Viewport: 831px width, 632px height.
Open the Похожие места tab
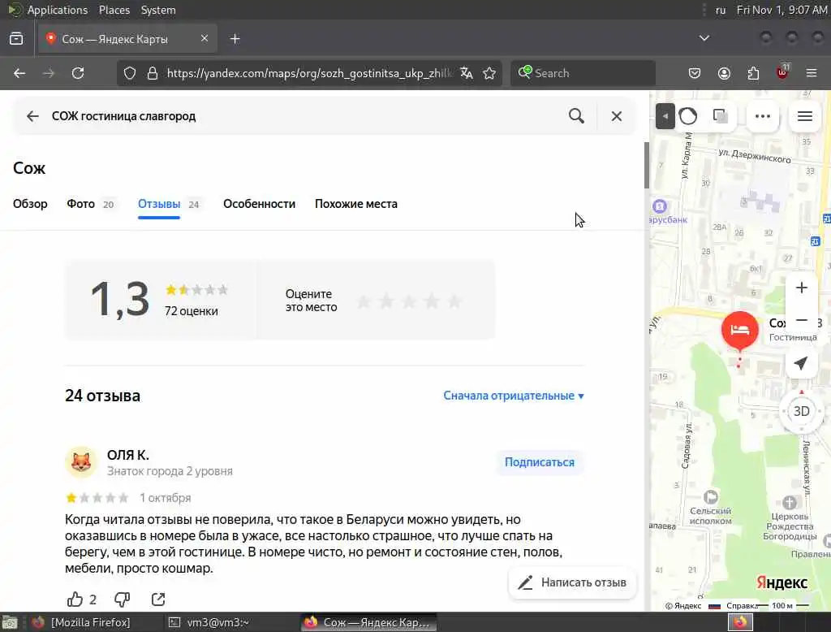coord(356,204)
